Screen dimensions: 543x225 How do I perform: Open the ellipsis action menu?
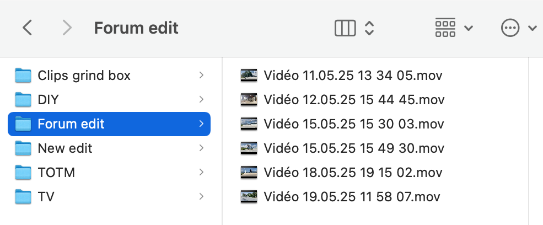pyautogui.click(x=510, y=28)
